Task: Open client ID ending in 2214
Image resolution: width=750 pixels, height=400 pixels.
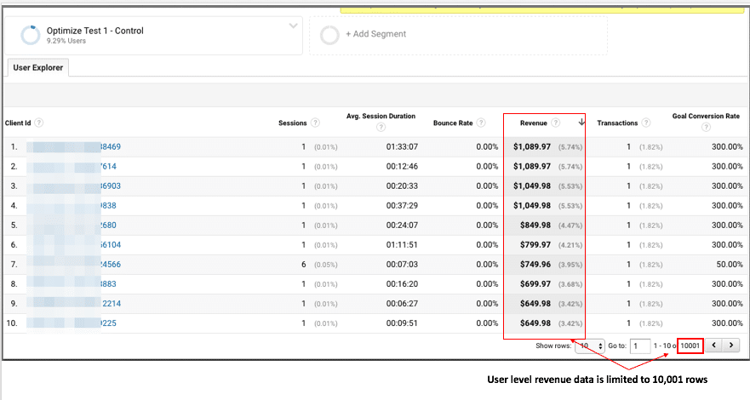Action: pyautogui.click(x=111, y=303)
